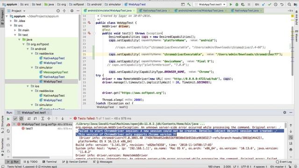This screenshot has width=299, height=168.
Task: Open MessageAppTest in the simulator package
Action: (56, 72)
